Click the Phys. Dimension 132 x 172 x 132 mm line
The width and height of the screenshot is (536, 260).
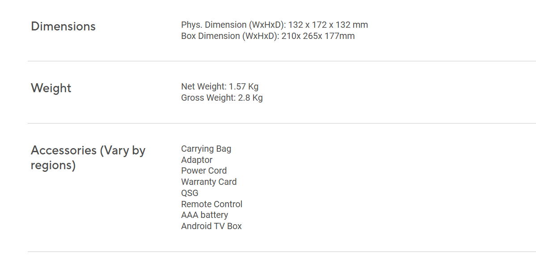(x=274, y=25)
